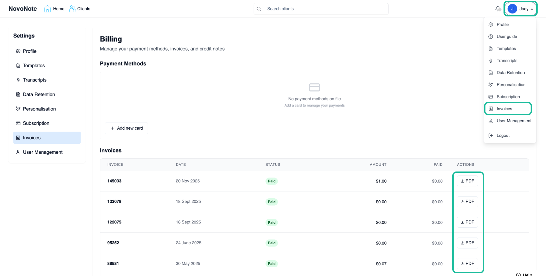Open Data Retention from the dropdown menu

(x=510, y=73)
